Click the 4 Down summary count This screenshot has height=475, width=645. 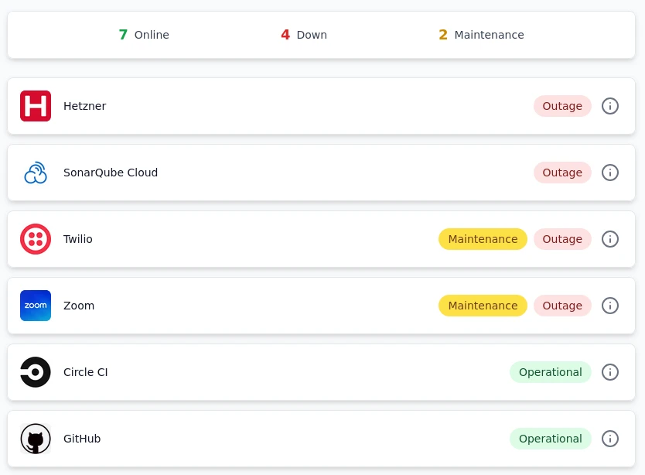point(304,35)
